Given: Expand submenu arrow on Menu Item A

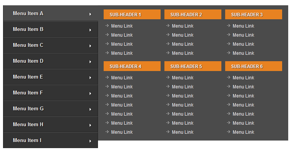Looking at the screenshot, I should point(90,14).
